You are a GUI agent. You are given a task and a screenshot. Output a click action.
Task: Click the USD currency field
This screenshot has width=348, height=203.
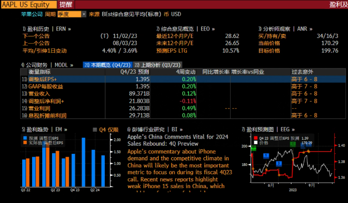click(176, 14)
